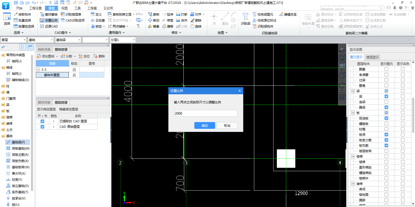Open 识别楼层表 tool
This screenshot has height=207, width=415.
click(x=71, y=14)
